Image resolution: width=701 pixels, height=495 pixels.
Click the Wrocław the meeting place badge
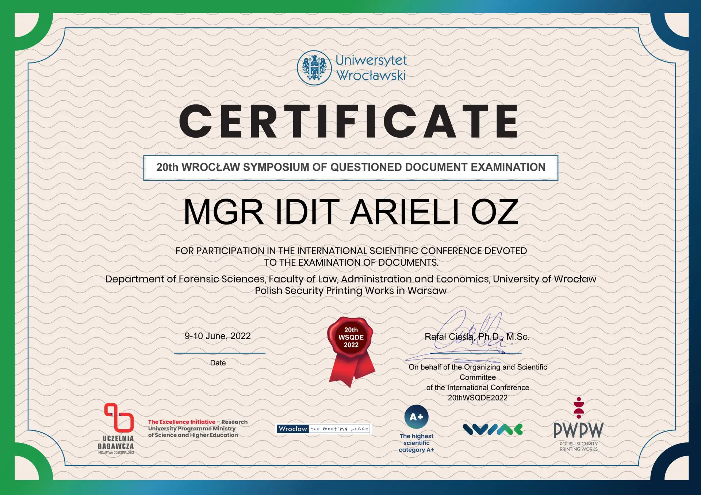coord(323,429)
